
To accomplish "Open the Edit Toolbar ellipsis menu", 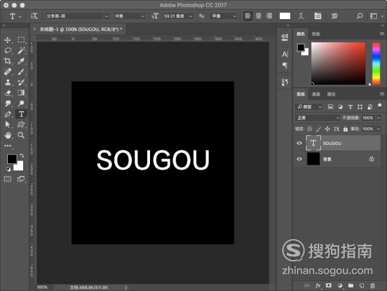I will coord(8,145).
